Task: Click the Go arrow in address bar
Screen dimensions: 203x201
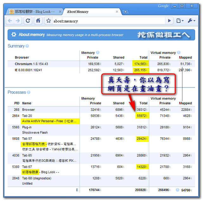Action: pos(169,21)
